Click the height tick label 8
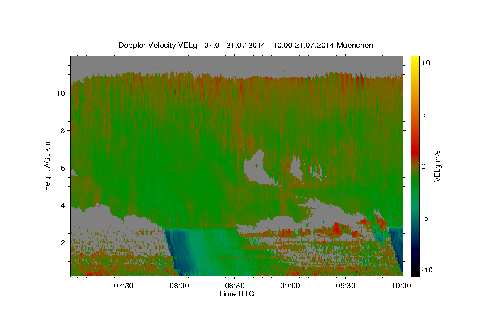The width and height of the screenshot is (498, 332). tap(63, 131)
